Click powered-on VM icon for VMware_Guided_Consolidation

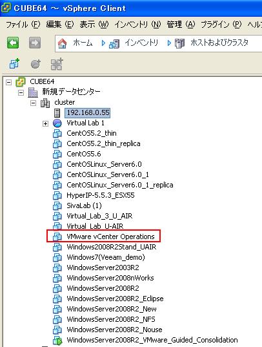click(x=57, y=341)
